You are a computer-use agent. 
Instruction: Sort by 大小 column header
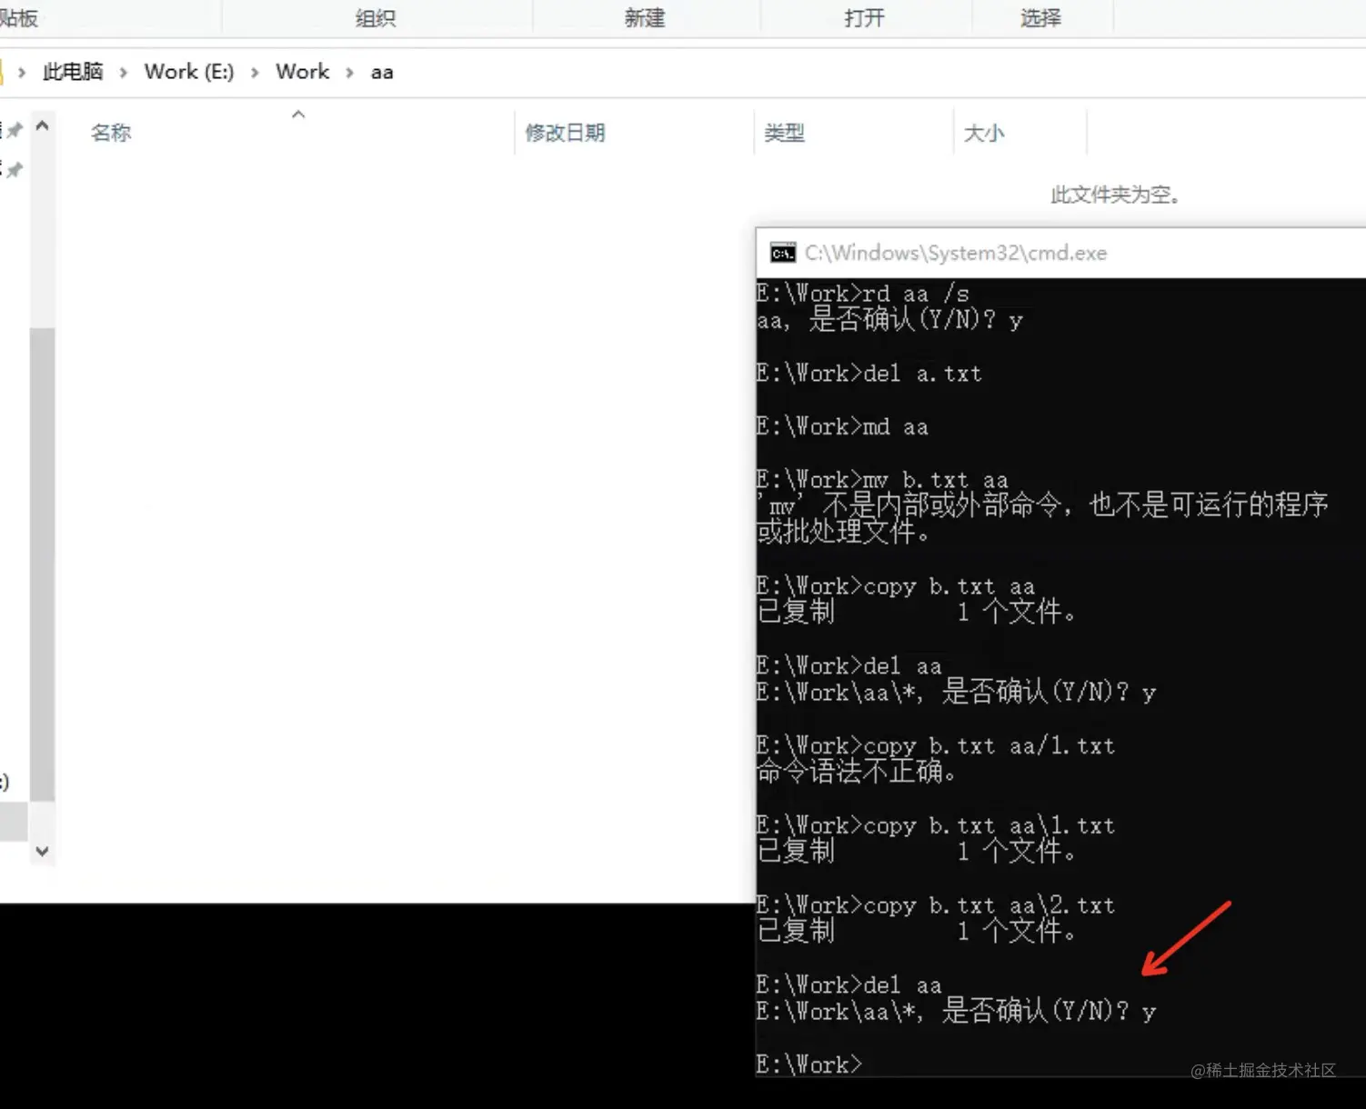coord(984,133)
